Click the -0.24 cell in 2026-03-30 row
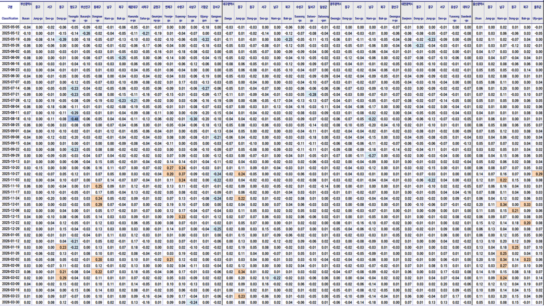This screenshot has height=306, width=544. [x=193, y=302]
